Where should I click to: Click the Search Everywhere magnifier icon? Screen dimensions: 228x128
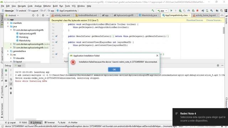221,11
